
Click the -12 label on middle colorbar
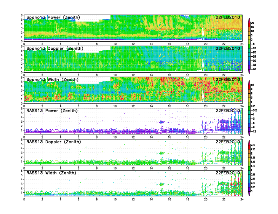pyautogui.click(x=253, y=131)
